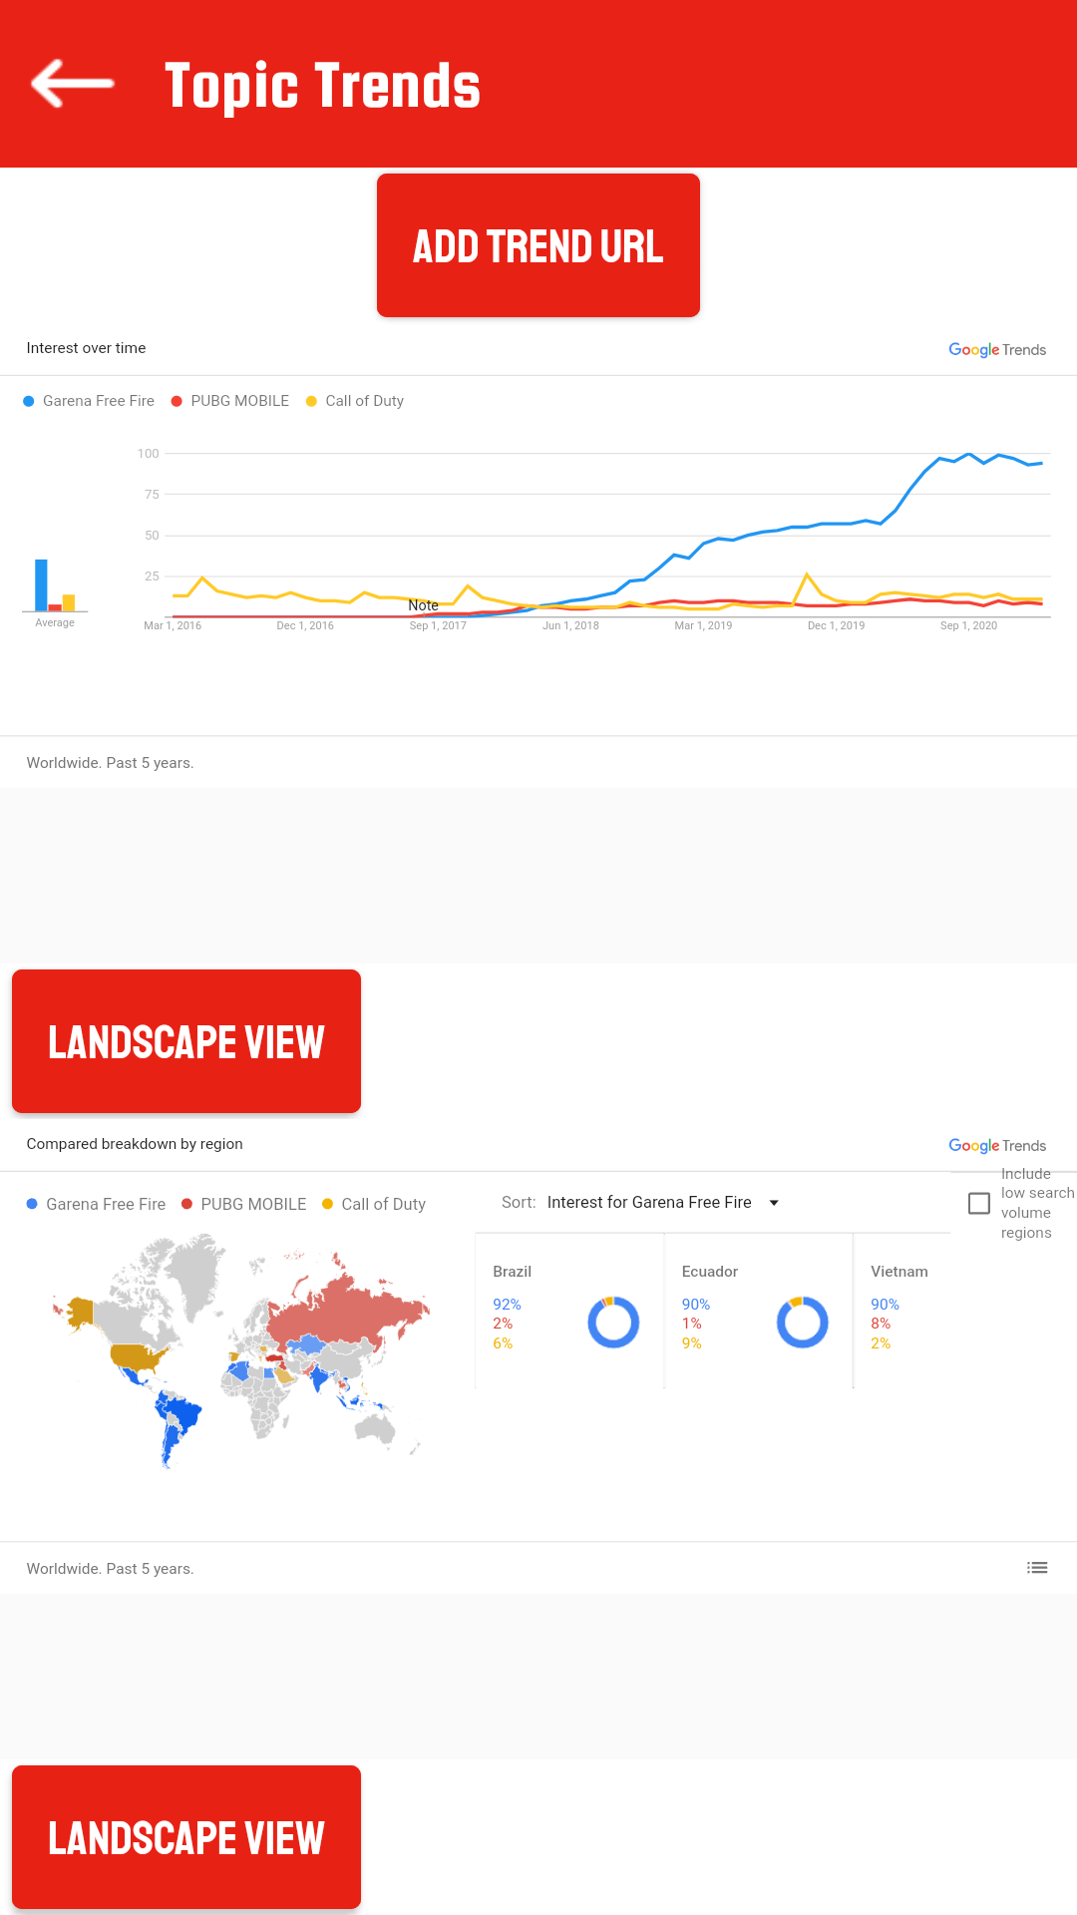Click PUBG MOBILE red legend dot in timeline
The image size is (1077, 1915).
pos(177,401)
